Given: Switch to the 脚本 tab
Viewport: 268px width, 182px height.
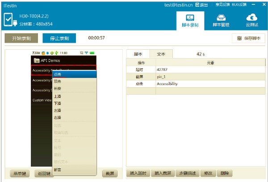Looking at the screenshot, I should coord(138,54).
